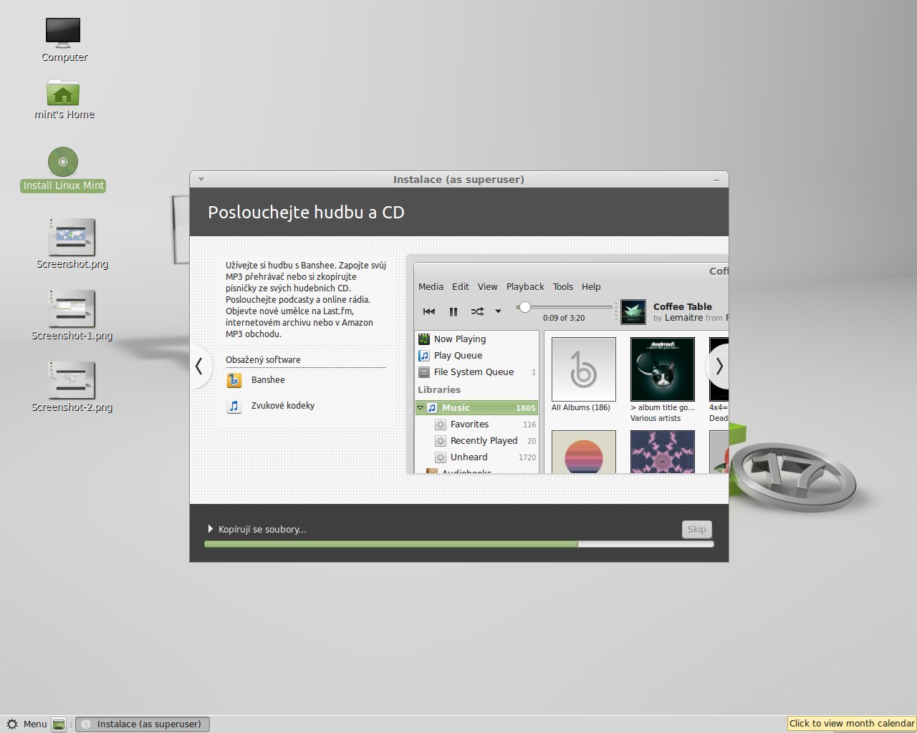Screen dimensions: 917x733
Task: Open the Mint Menu
Action: coord(27,724)
